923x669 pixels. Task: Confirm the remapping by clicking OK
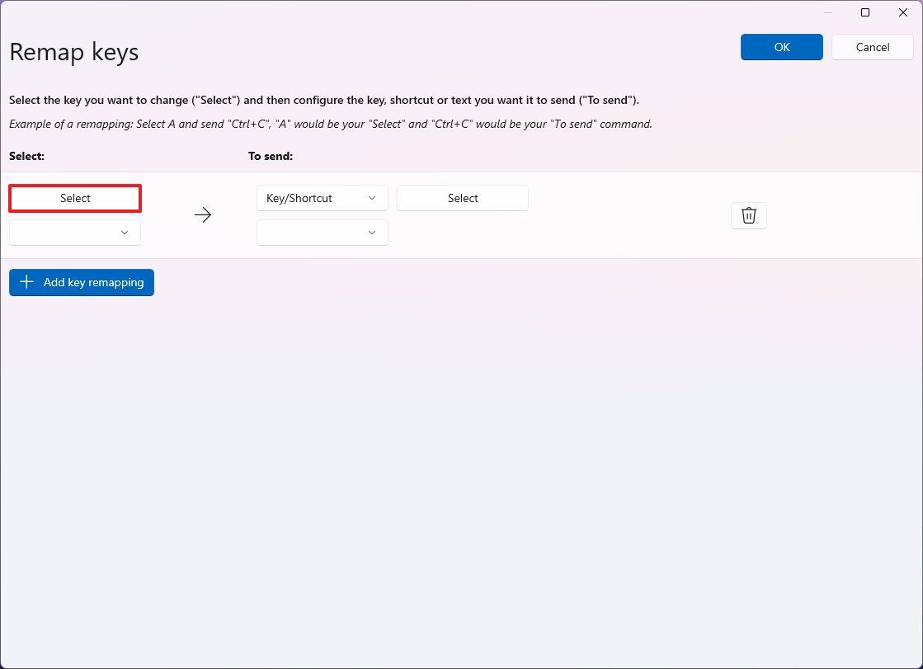click(780, 47)
